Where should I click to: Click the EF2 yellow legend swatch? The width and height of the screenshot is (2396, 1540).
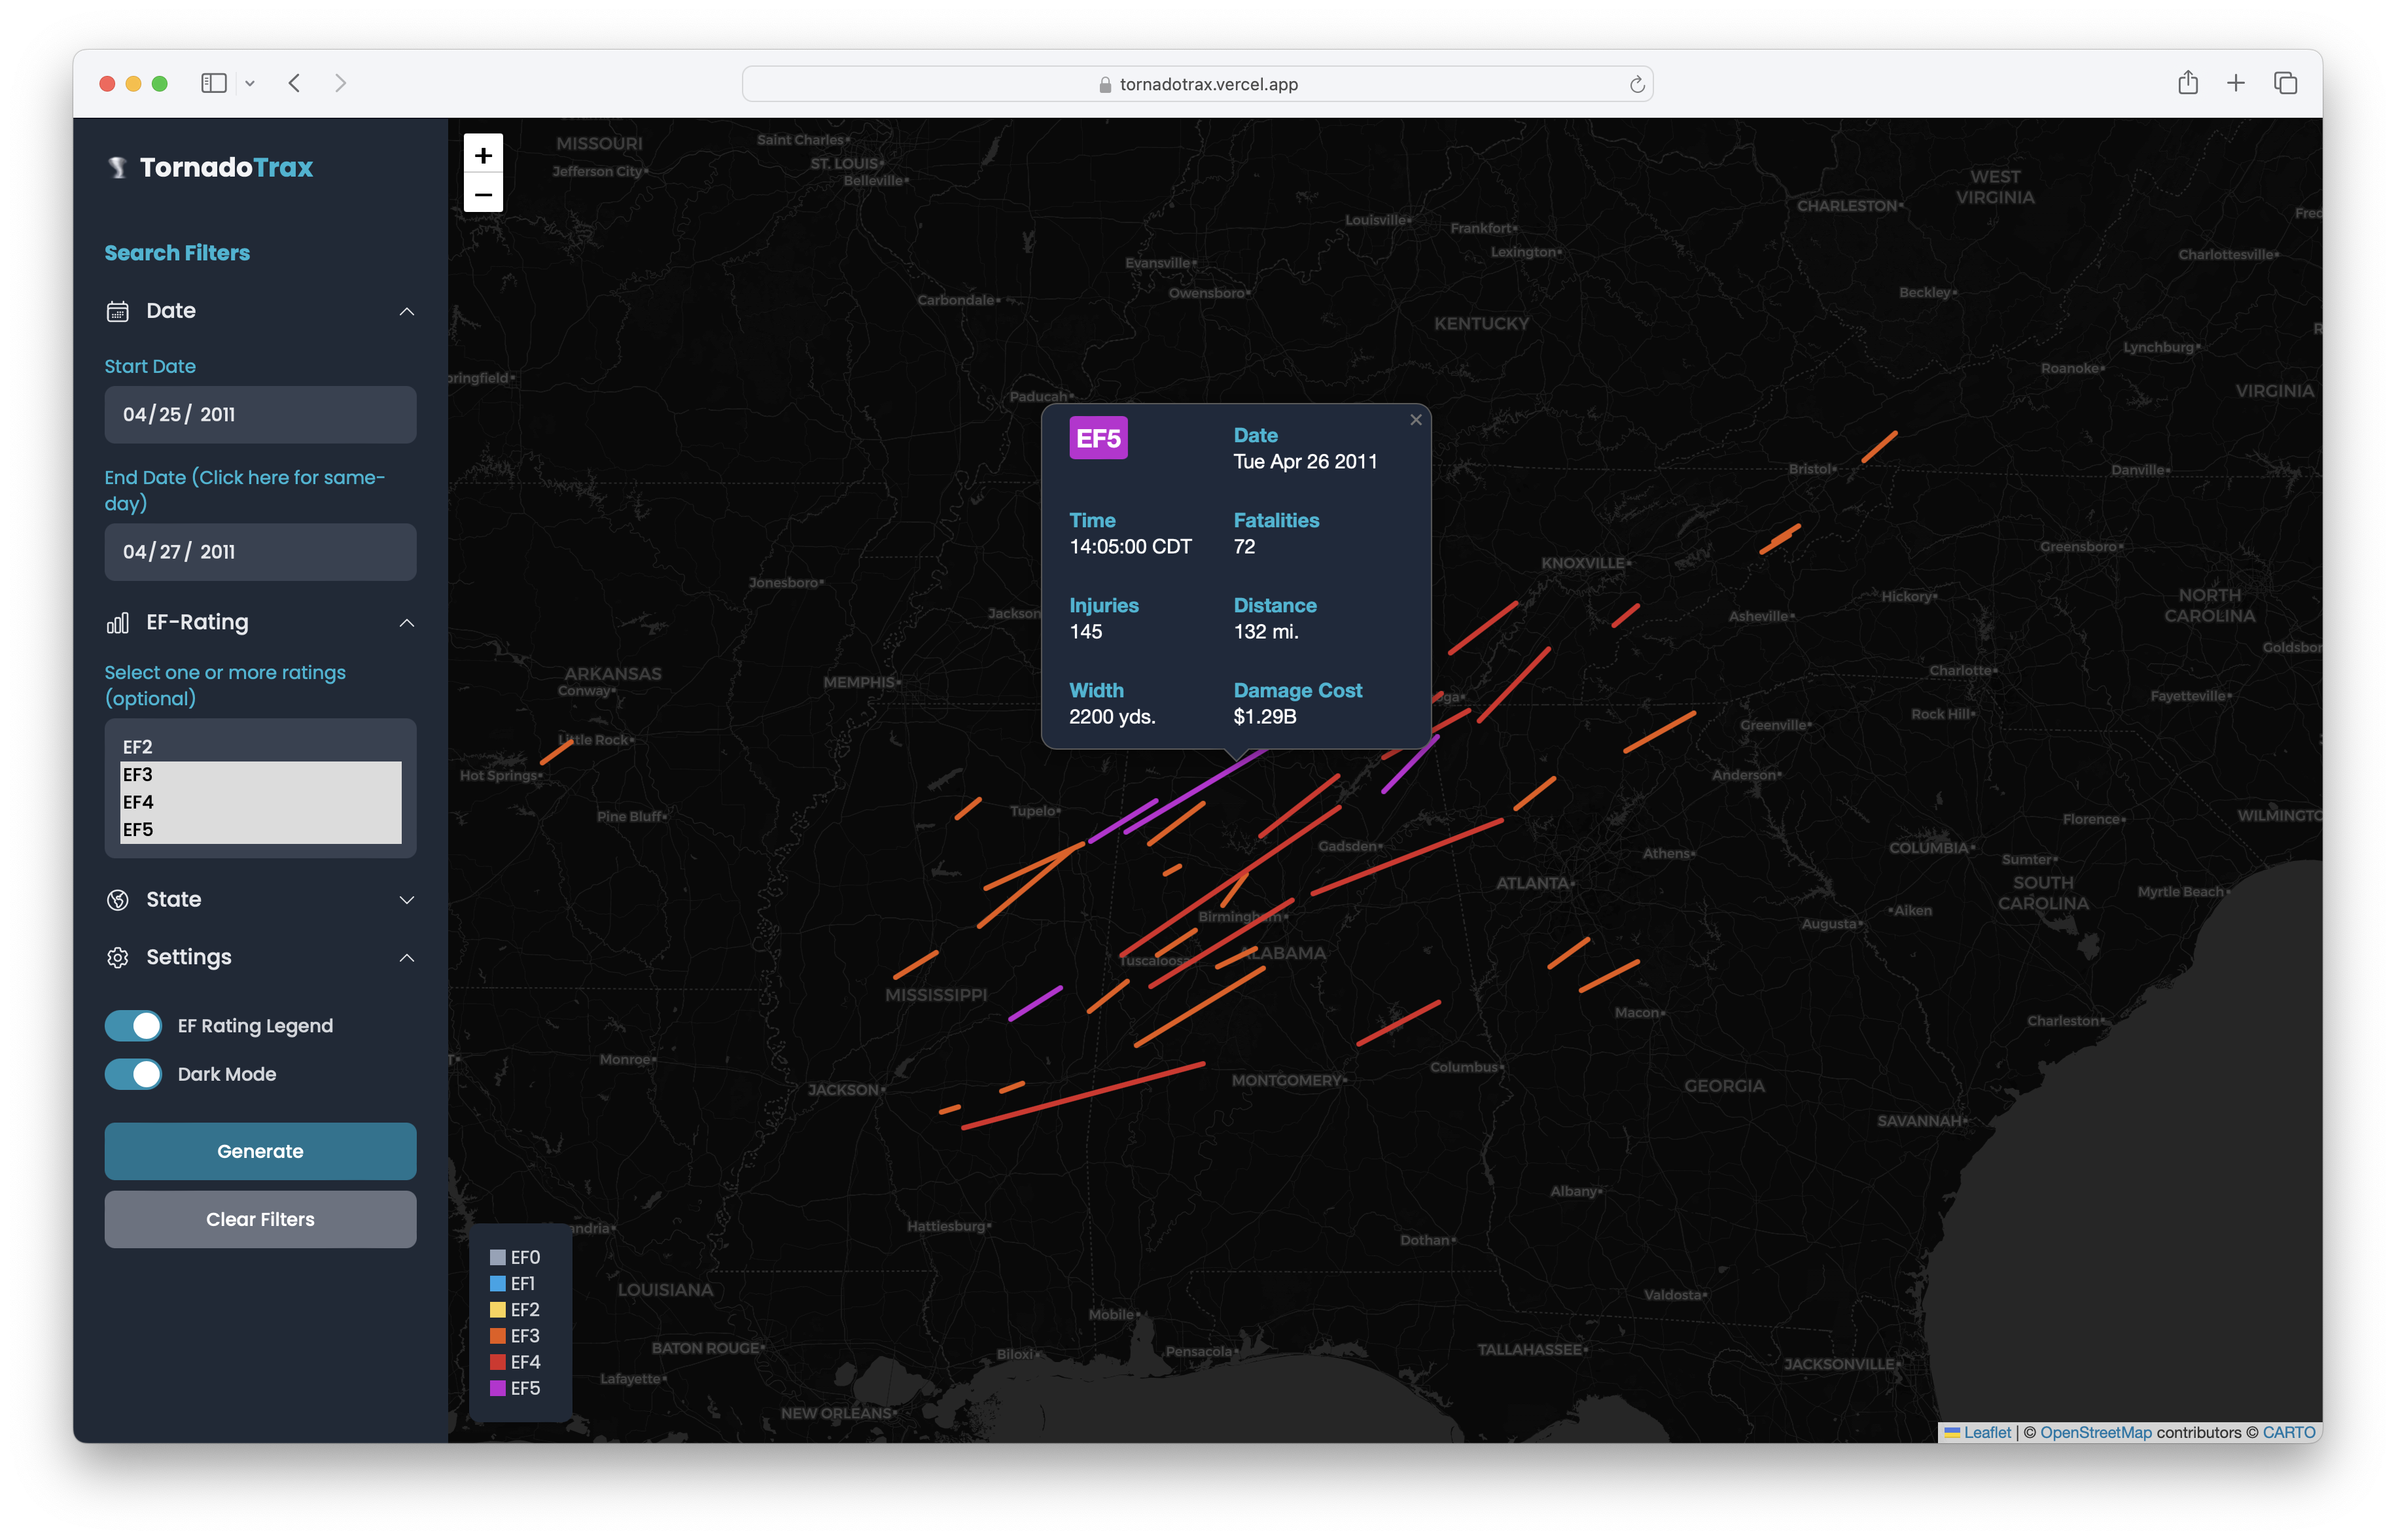(497, 1310)
